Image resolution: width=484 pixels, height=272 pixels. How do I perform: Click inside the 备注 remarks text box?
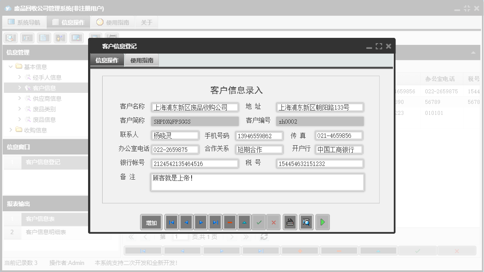point(257,182)
